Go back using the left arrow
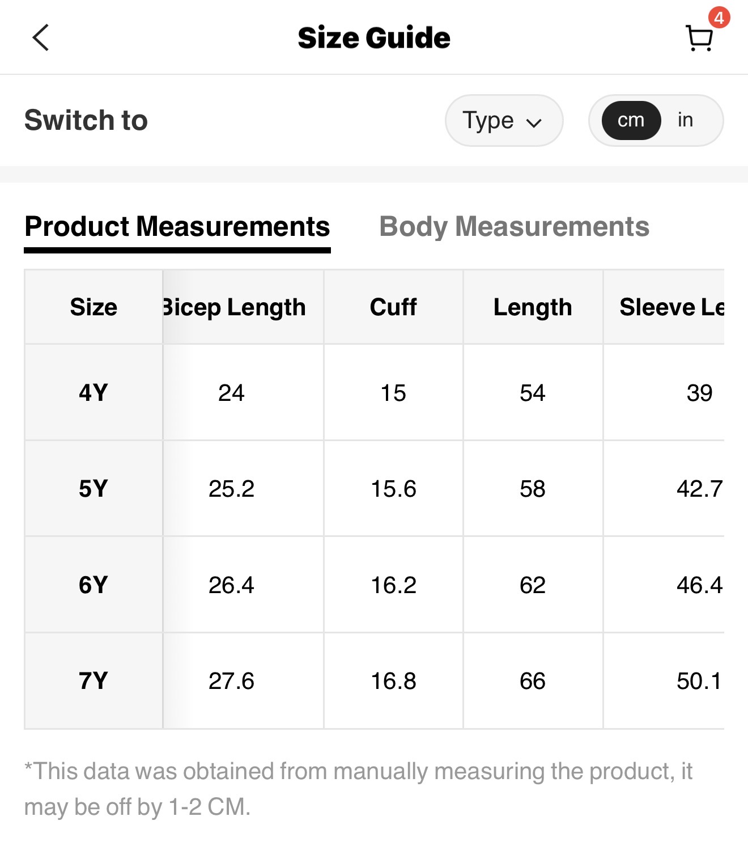The width and height of the screenshot is (748, 846). point(41,38)
